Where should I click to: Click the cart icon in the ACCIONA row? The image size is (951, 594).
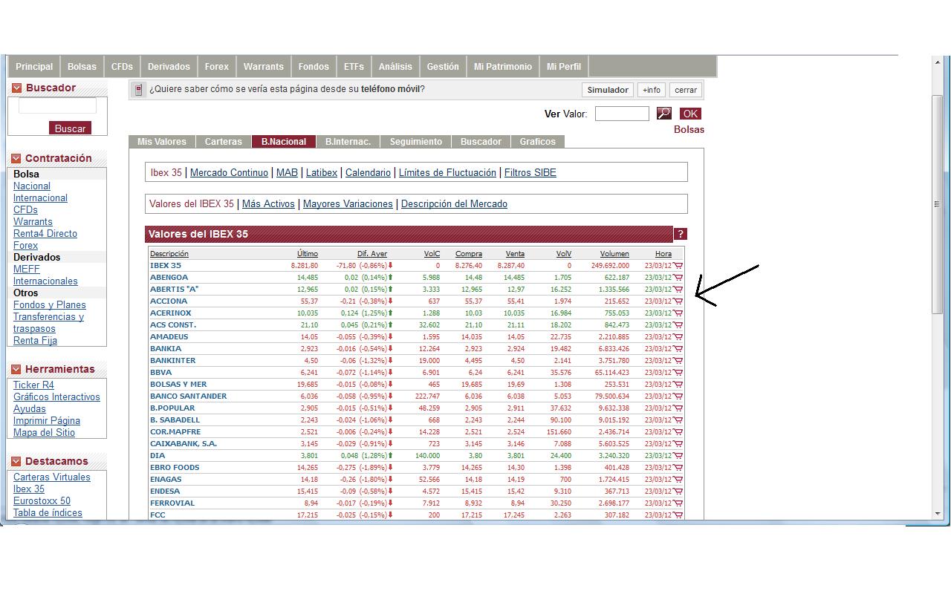[678, 301]
